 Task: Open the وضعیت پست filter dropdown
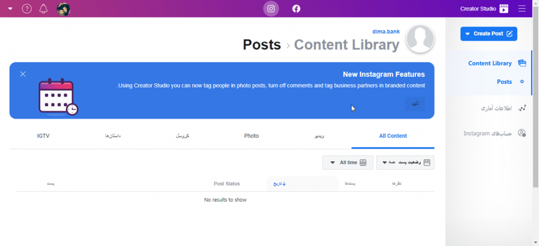coord(405,162)
